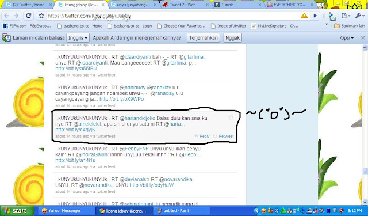
Task: Open link http://bit.ly/c4qyjK
Action: click(75, 130)
